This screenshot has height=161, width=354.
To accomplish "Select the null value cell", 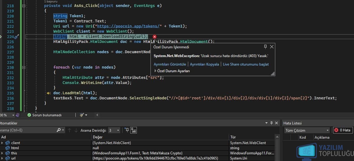I will point(160,148).
